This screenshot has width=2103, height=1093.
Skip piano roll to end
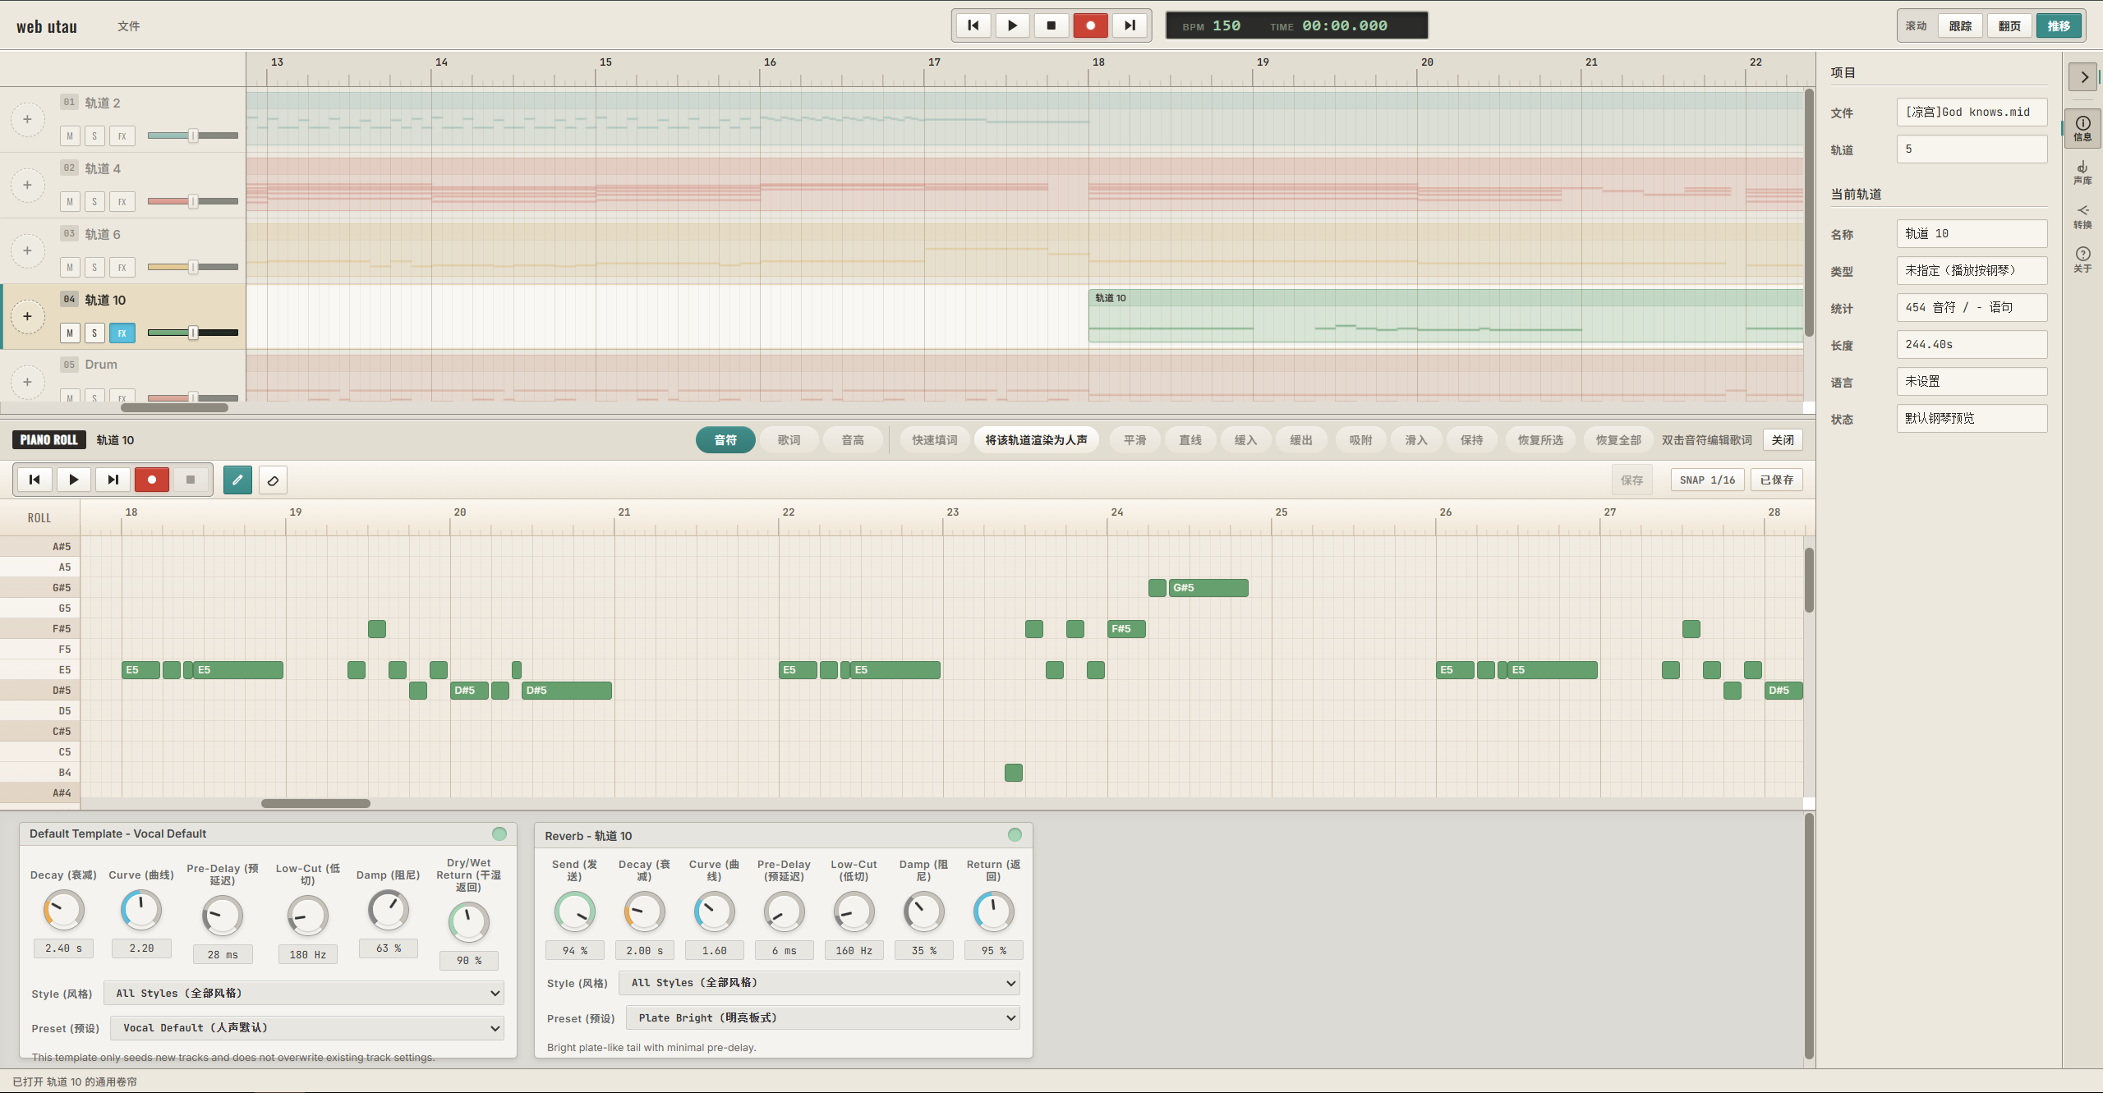coord(113,480)
